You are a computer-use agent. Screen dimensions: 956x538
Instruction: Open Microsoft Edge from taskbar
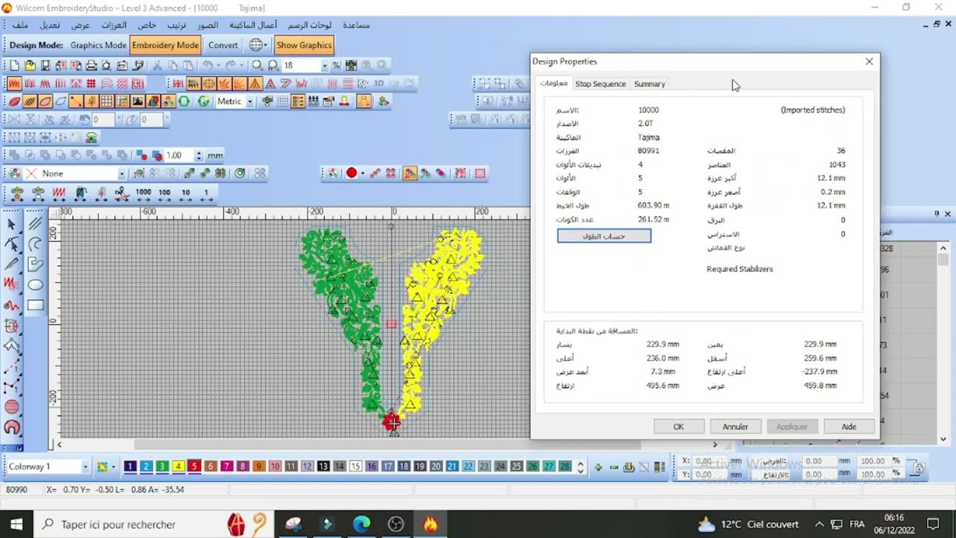(x=361, y=525)
